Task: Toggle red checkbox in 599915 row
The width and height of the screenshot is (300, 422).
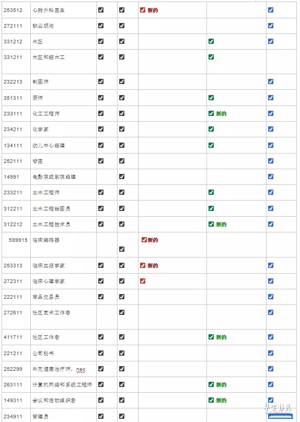Action: (x=144, y=240)
